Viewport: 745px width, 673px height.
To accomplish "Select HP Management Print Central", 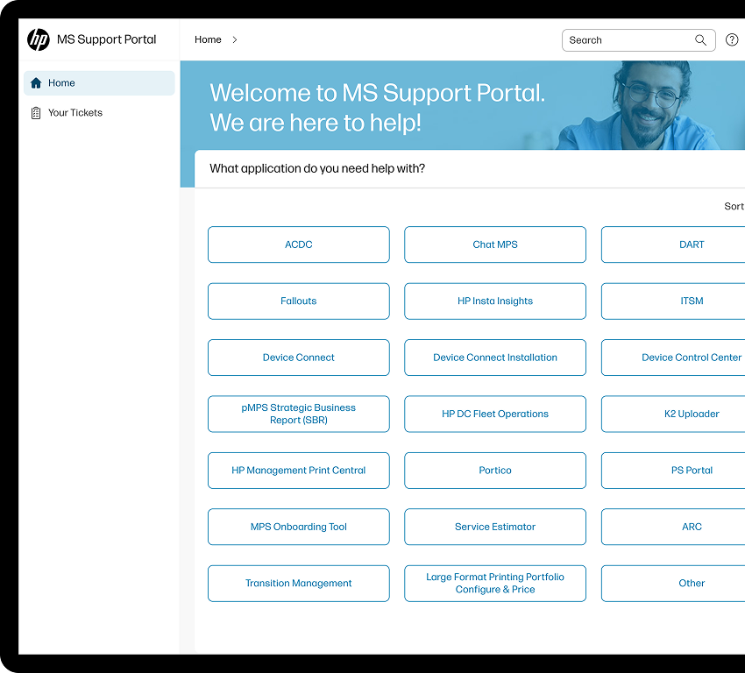I will pyautogui.click(x=299, y=471).
